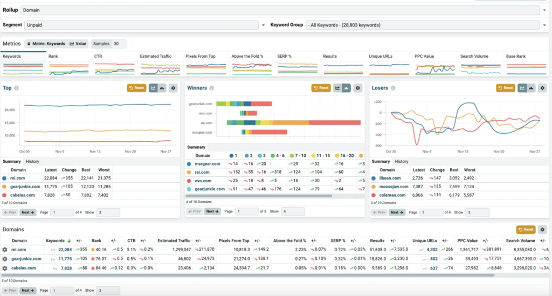Select the Estimated Traffic metric tab
552x296 pixels.
click(160, 64)
